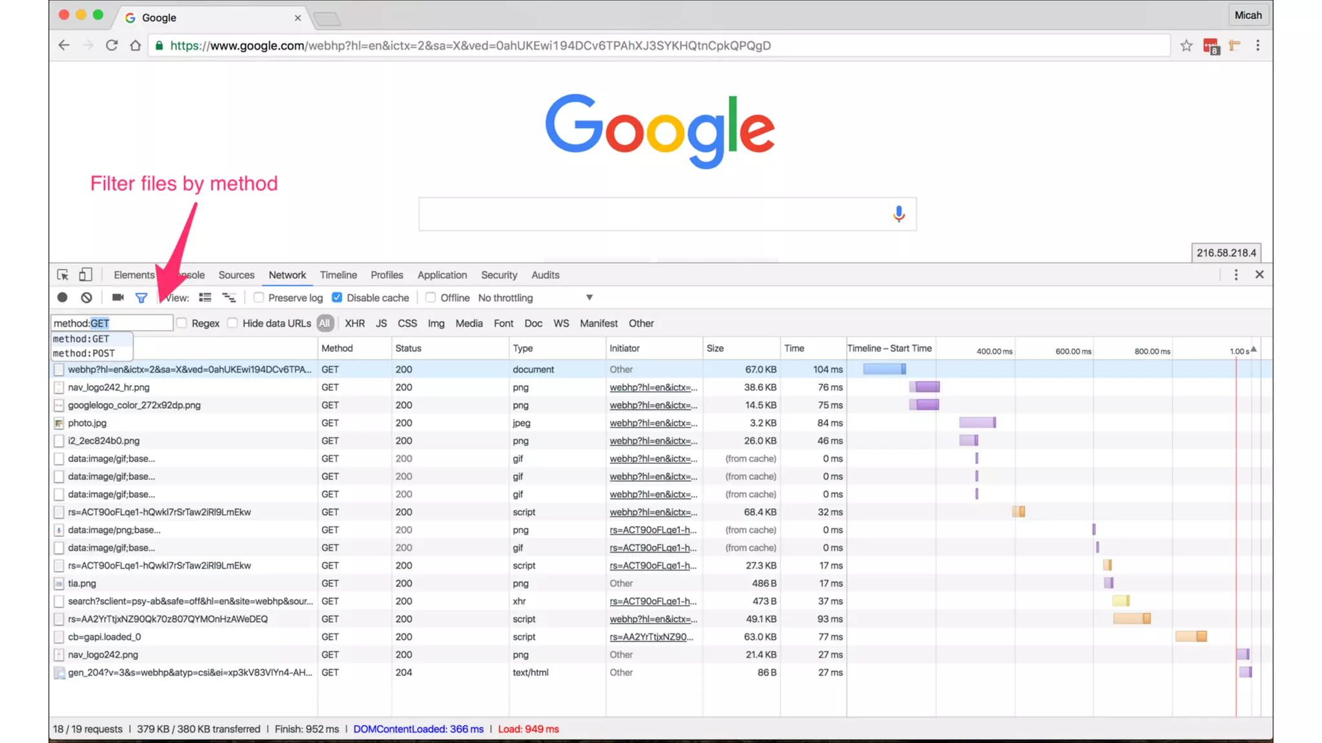Toggle capture screenshots camera icon
The width and height of the screenshot is (1322, 743).
(x=117, y=297)
